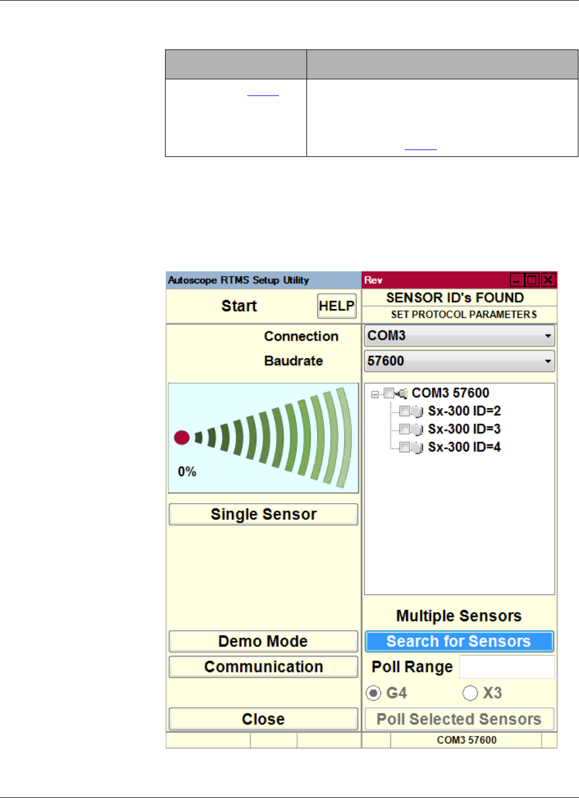Select the X3 radio button
Screen dimensions: 579x798
pyautogui.click(x=470, y=693)
